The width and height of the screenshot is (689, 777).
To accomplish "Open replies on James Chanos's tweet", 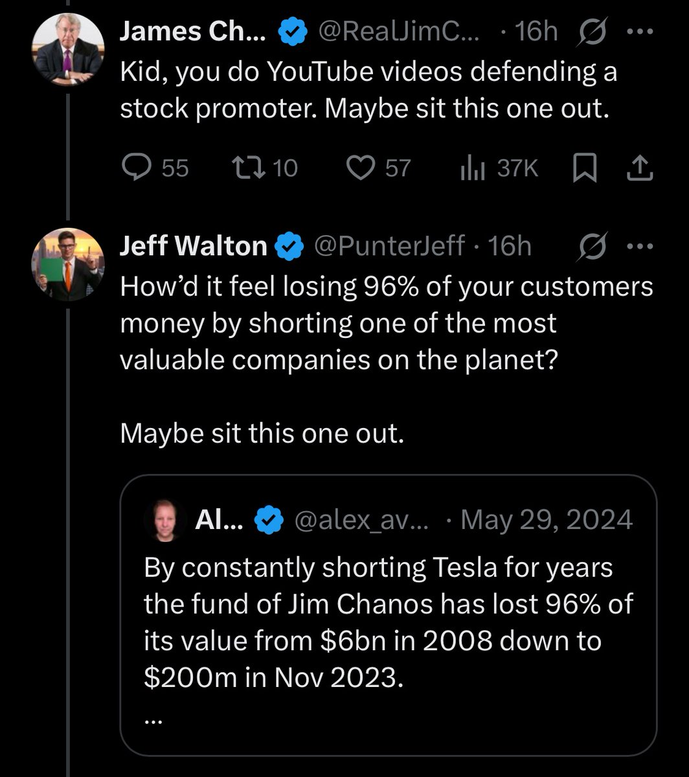I will 155,168.
